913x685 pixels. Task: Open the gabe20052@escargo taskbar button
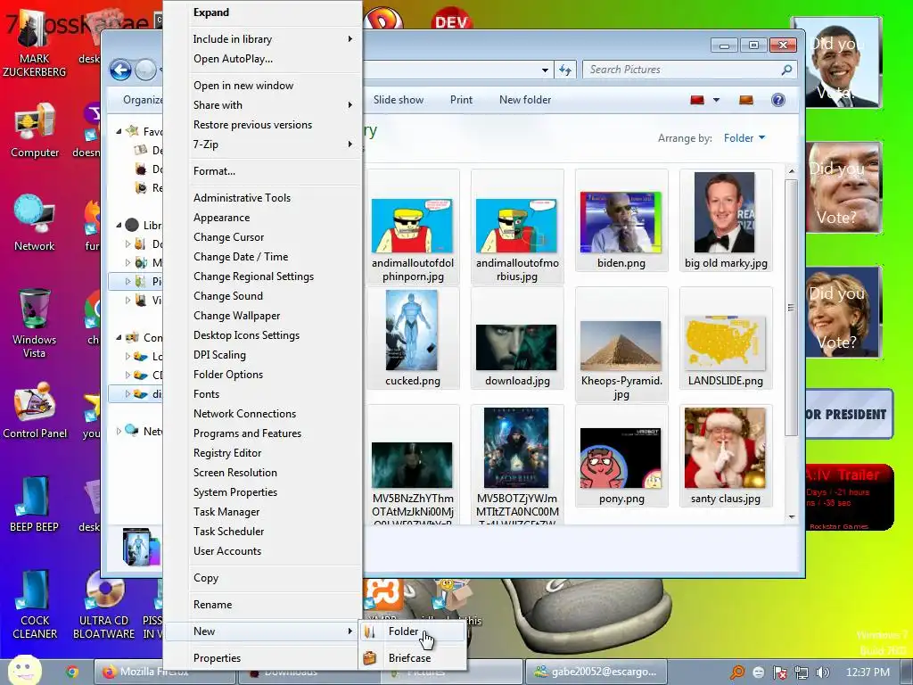click(596, 672)
